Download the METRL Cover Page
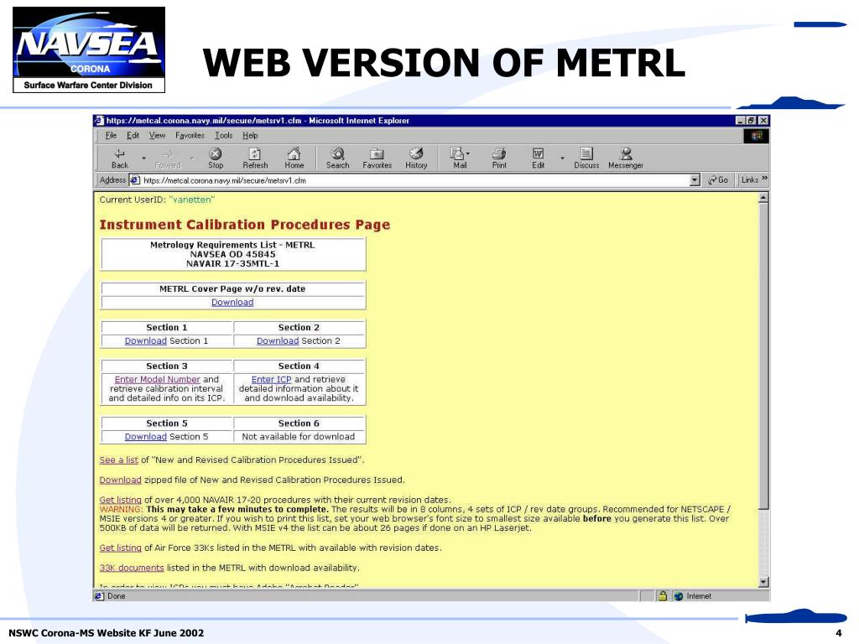The image size is (859, 644). tap(232, 302)
